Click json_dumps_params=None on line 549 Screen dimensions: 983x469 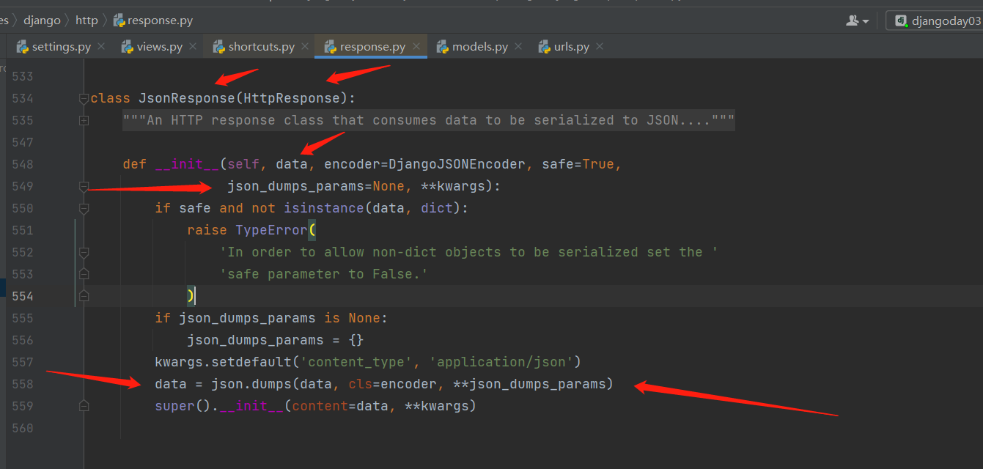316,186
